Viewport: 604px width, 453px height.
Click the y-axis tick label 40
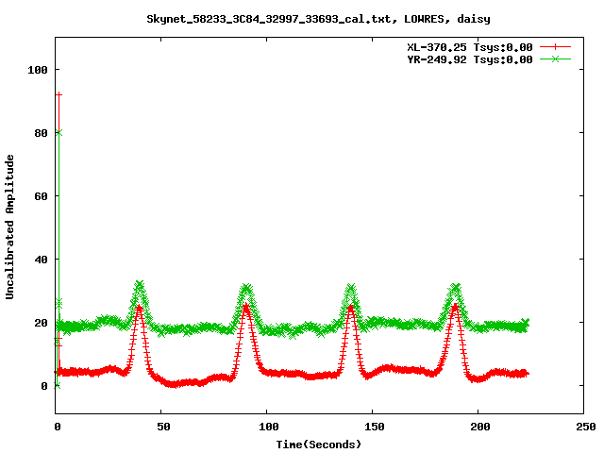(x=41, y=260)
